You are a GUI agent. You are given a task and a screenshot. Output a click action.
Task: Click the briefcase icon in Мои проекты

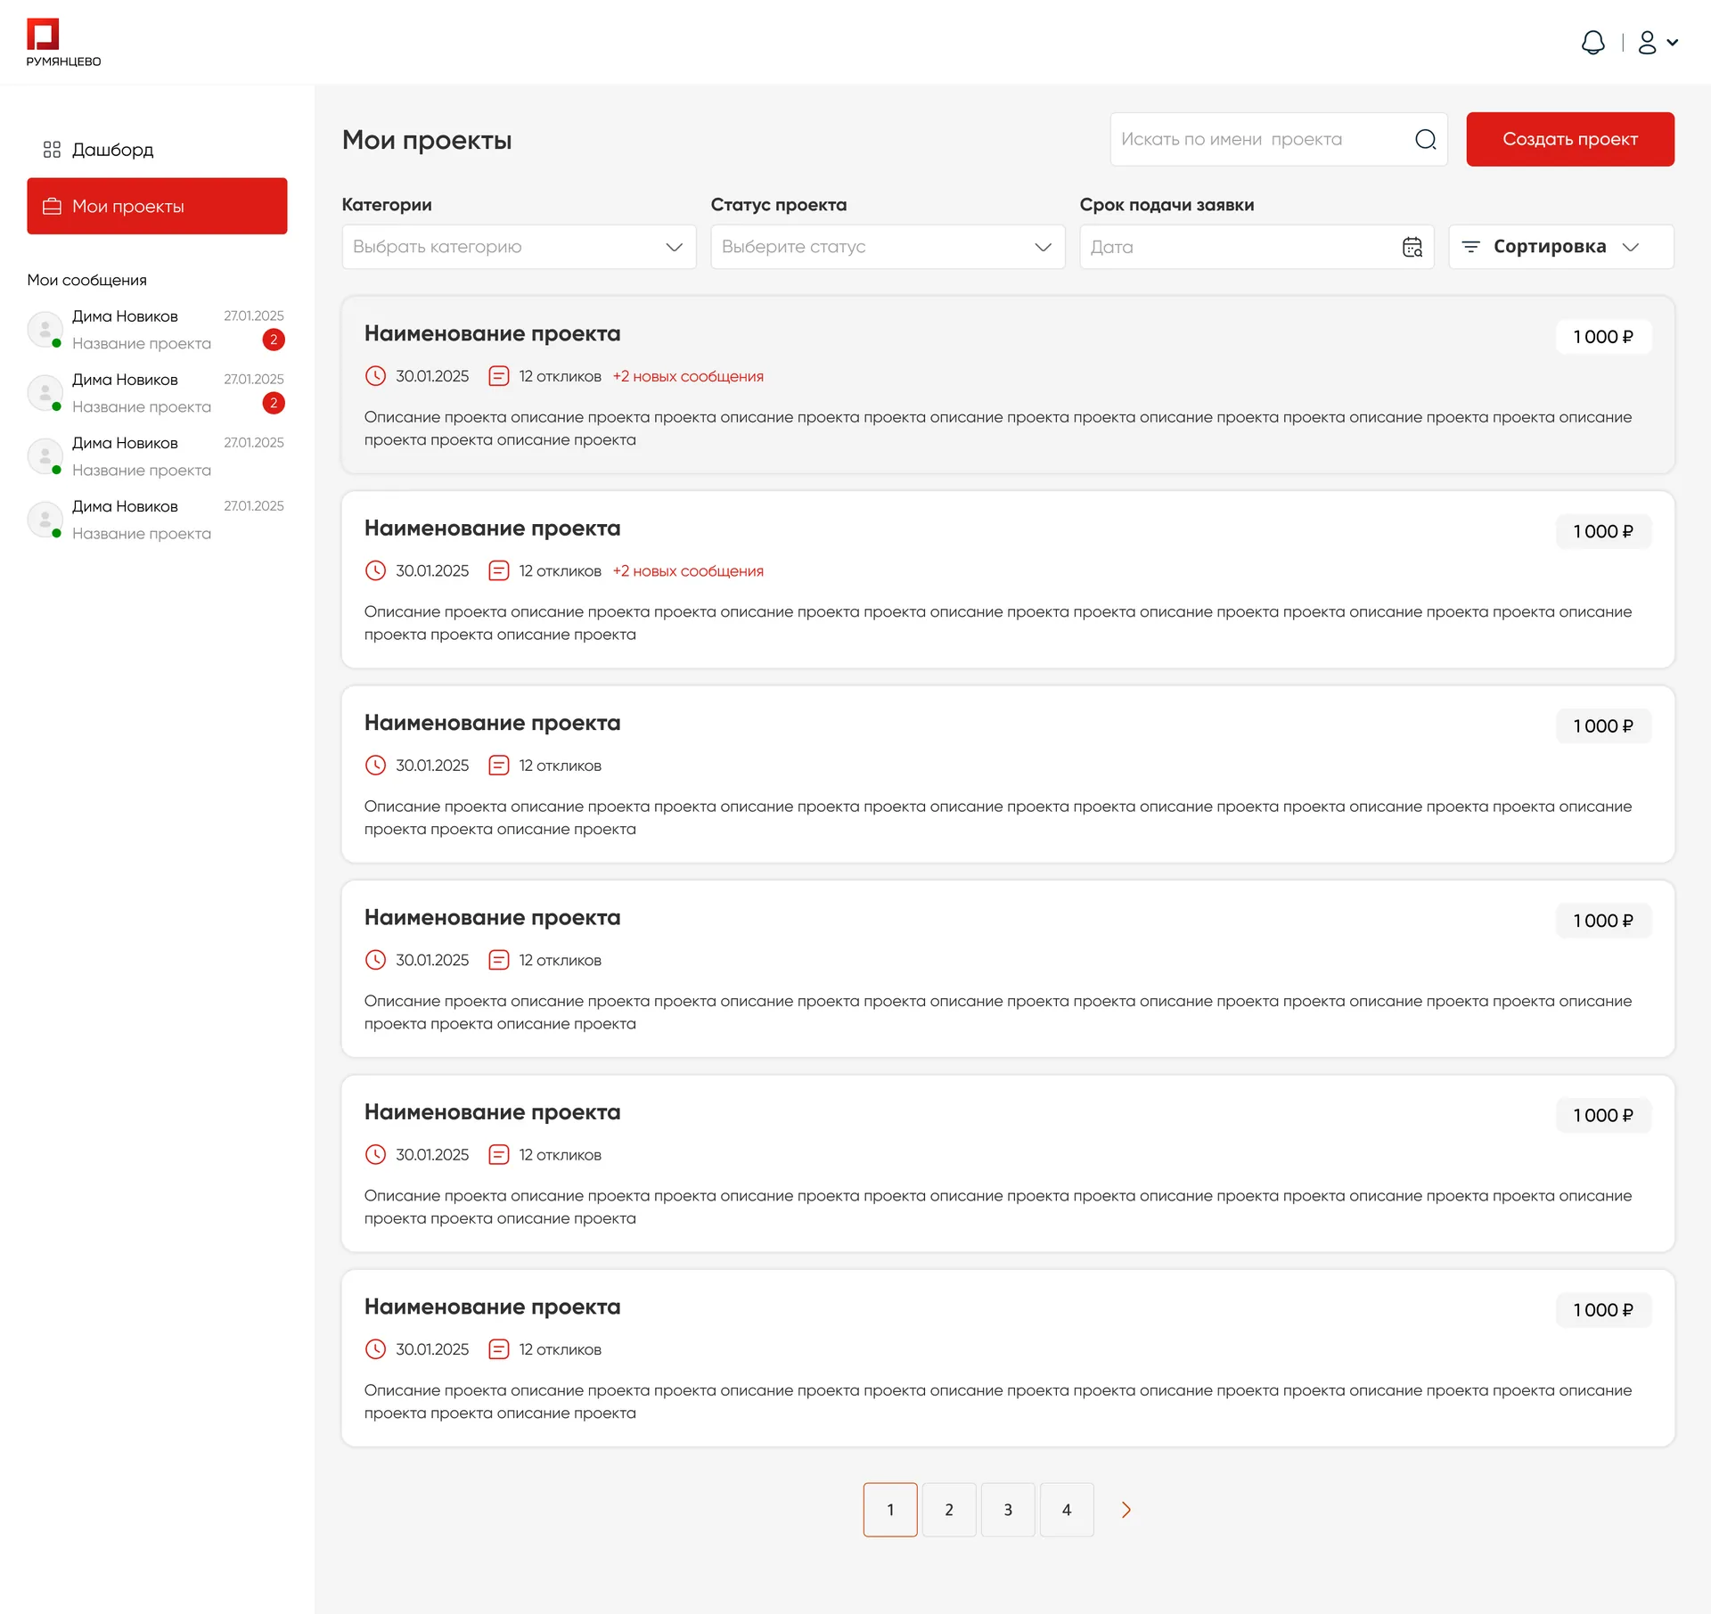tap(53, 206)
